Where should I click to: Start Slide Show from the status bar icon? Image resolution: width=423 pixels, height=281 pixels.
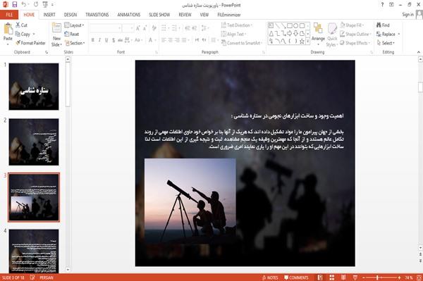coord(355,277)
